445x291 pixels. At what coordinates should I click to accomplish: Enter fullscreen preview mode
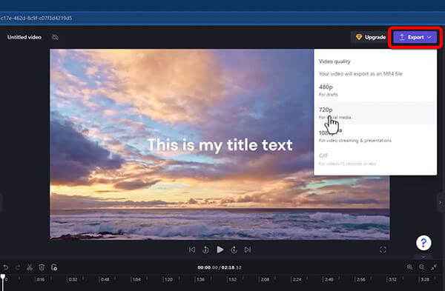click(383, 250)
